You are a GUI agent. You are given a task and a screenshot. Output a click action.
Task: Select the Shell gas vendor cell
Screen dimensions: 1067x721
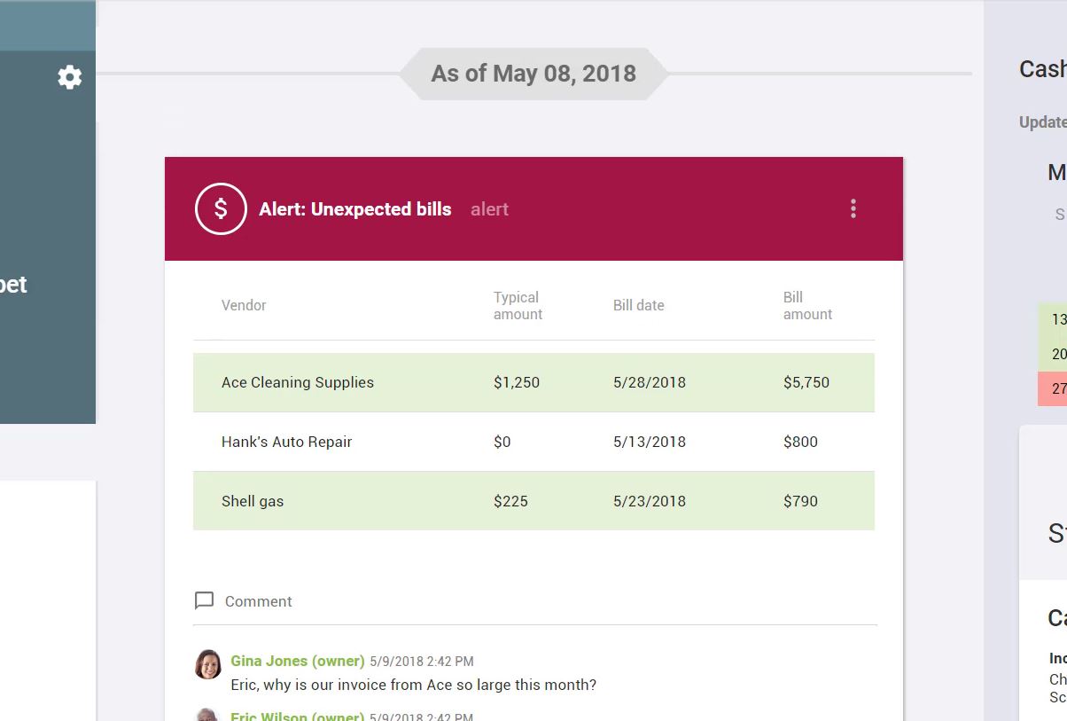click(x=253, y=501)
